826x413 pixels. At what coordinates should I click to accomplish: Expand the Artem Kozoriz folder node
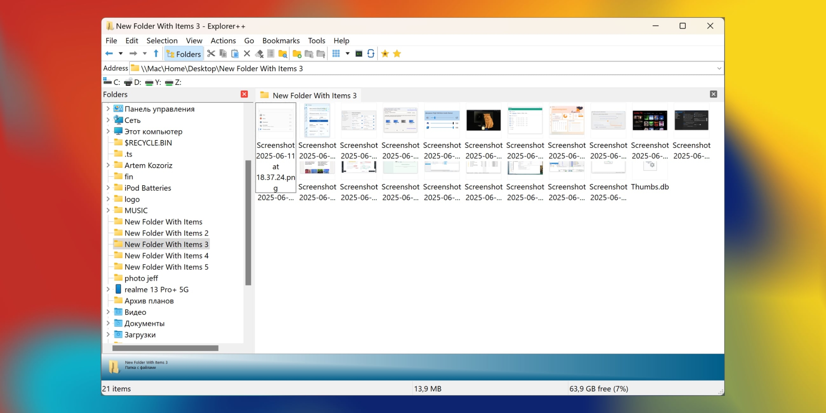pyautogui.click(x=108, y=165)
